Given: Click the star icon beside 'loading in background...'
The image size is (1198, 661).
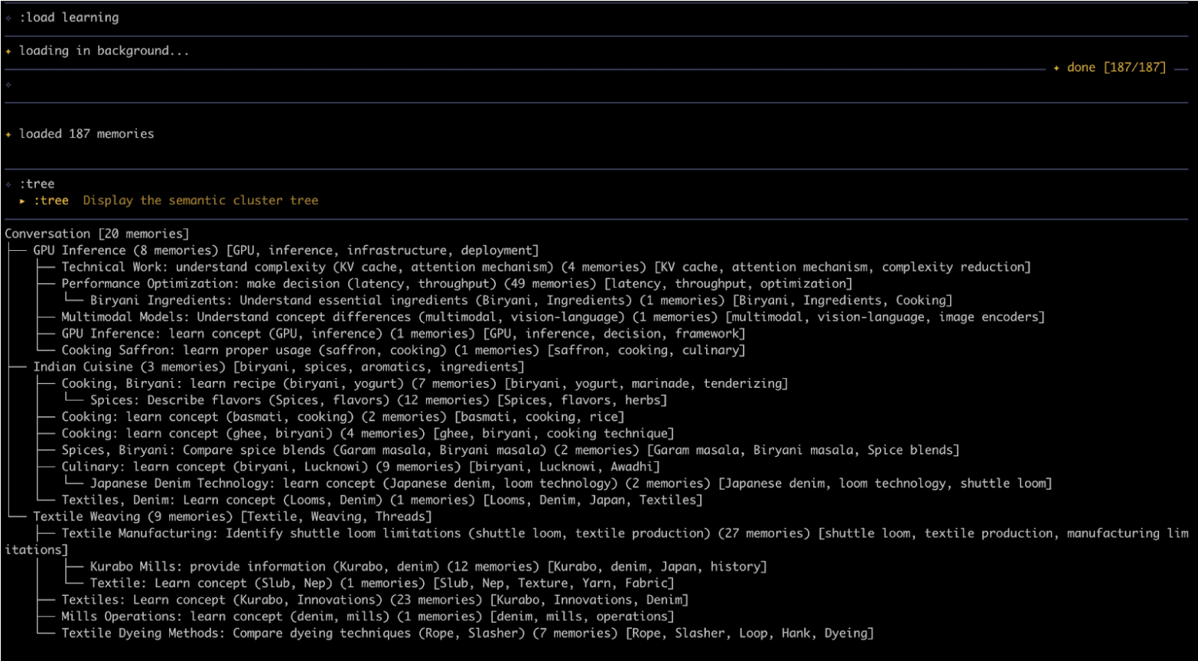Looking at the screenshot, I should point(9,50).
